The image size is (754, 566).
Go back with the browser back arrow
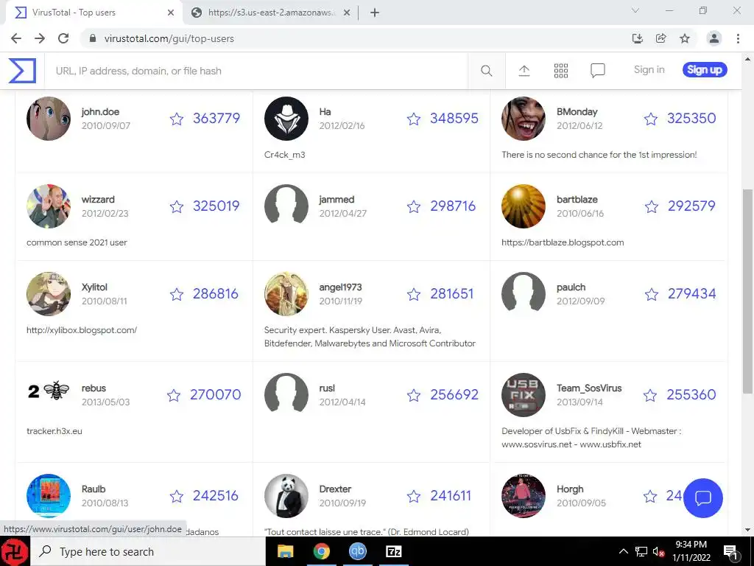(x=16, y=38)
